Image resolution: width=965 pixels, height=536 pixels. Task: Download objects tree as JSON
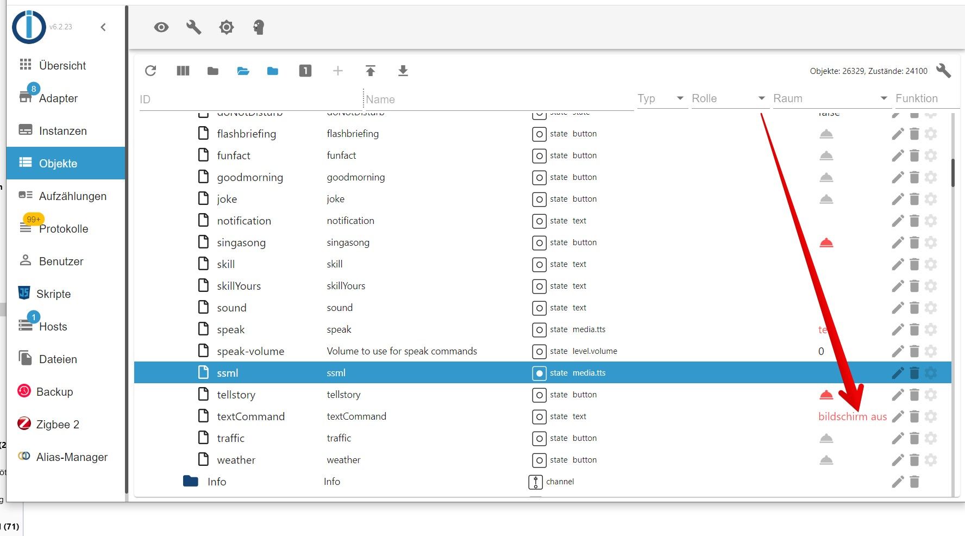point(403,71)
